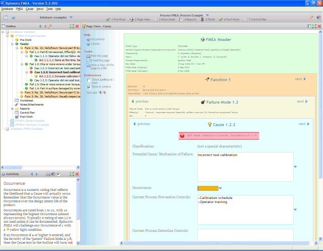The height and width of the screenshot is (251, 323).
Task: Open the Views menu
Action: coord(40,9)
